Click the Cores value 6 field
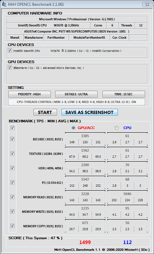 [112, 25]
